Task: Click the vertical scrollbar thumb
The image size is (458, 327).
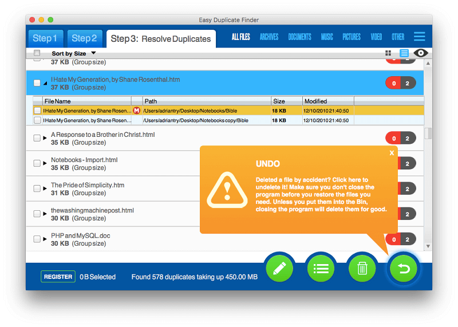Action: 428,133
